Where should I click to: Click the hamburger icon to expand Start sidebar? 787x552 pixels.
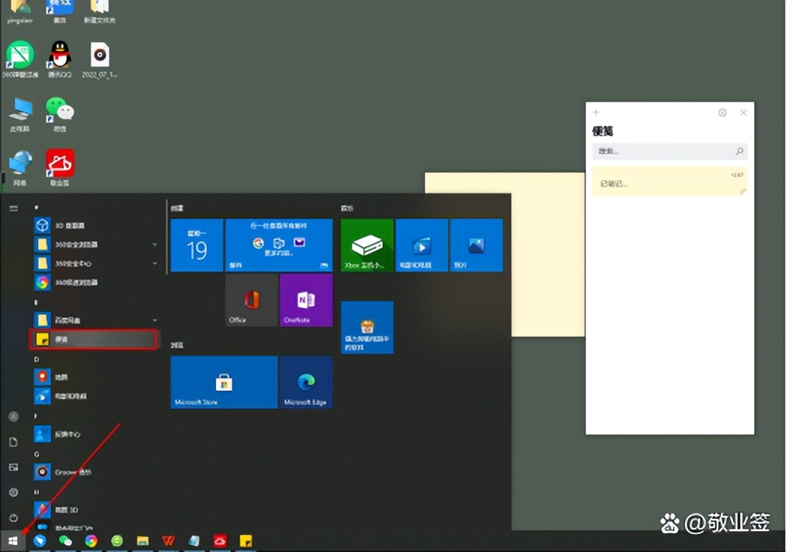click(13, 208)
